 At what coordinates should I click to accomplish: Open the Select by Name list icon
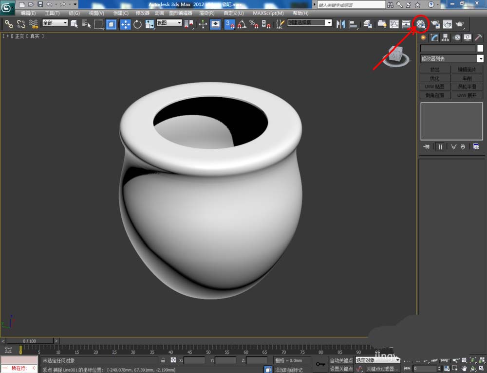pyautogui.click(x=87, y=24)
